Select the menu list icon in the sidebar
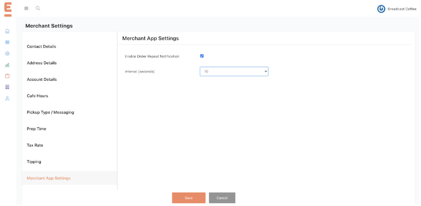The height and width of the screenshot is (206, 421). coord(7,42)
